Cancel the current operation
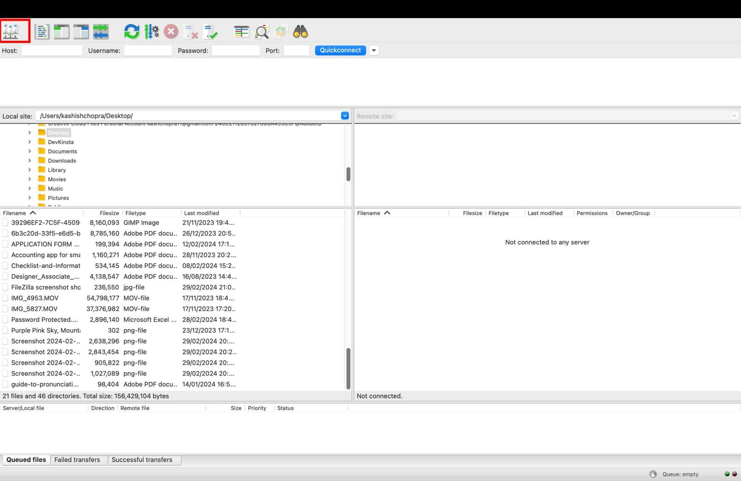This screenshot has width=741, height=481. [x=171, y=31]
